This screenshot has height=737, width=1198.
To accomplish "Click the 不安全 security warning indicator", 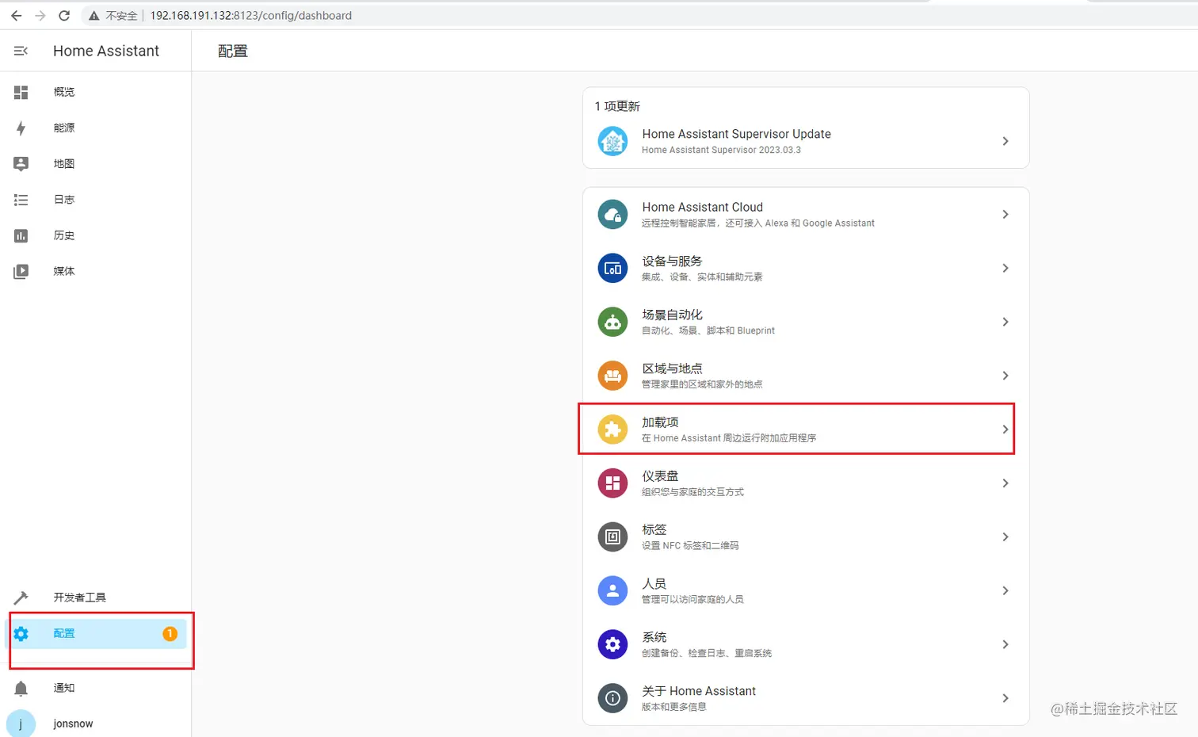I will pyautogui.click(x=113, y=16).
